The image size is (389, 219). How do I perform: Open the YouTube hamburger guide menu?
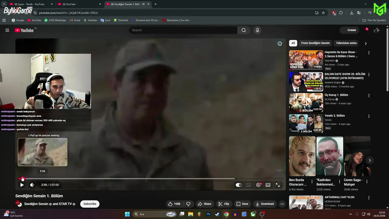[x=7, y=30]
